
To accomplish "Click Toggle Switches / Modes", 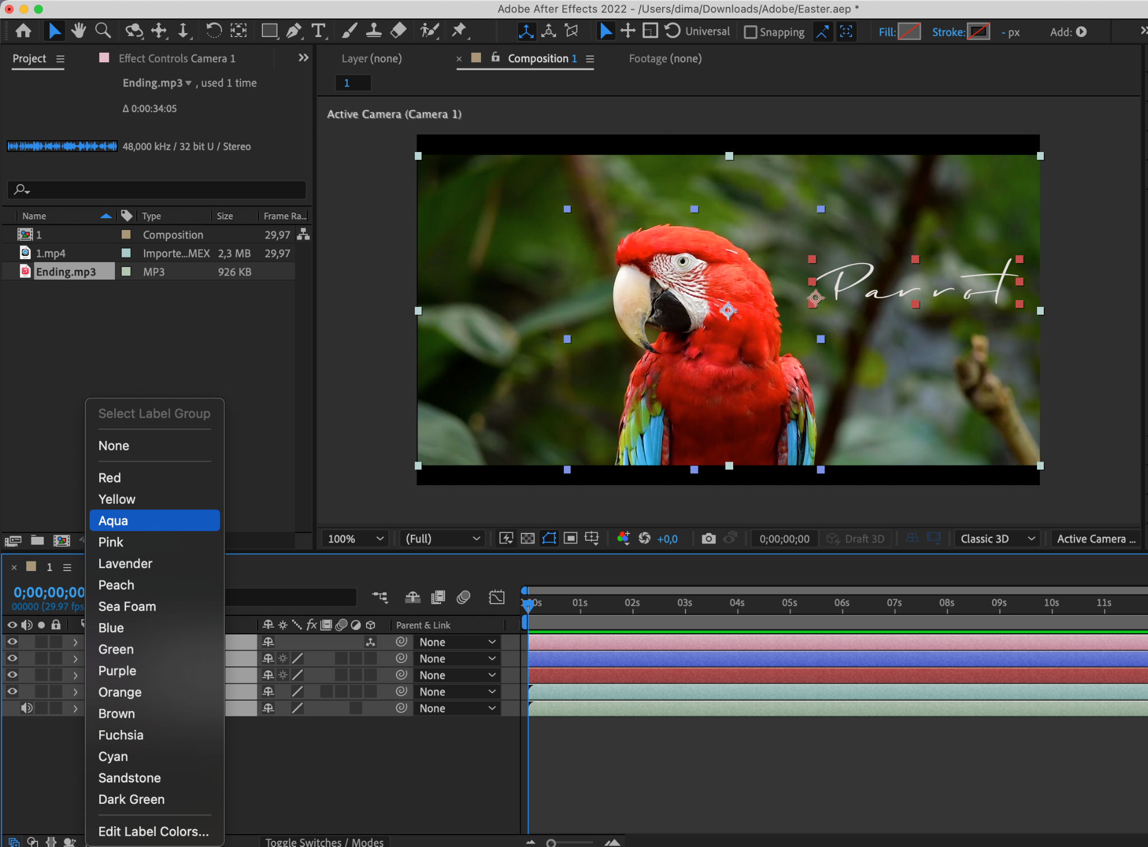I will (325, 841).
